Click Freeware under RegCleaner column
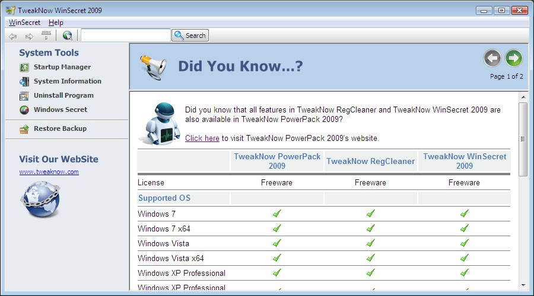 [370, 183]
